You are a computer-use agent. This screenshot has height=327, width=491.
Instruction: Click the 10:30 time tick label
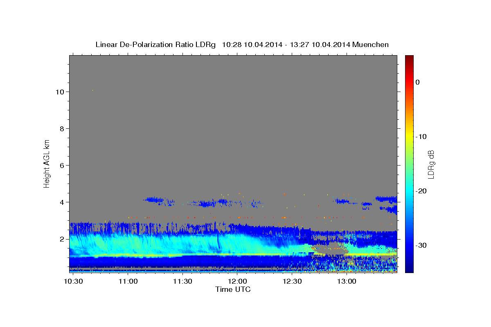[74, 282]
